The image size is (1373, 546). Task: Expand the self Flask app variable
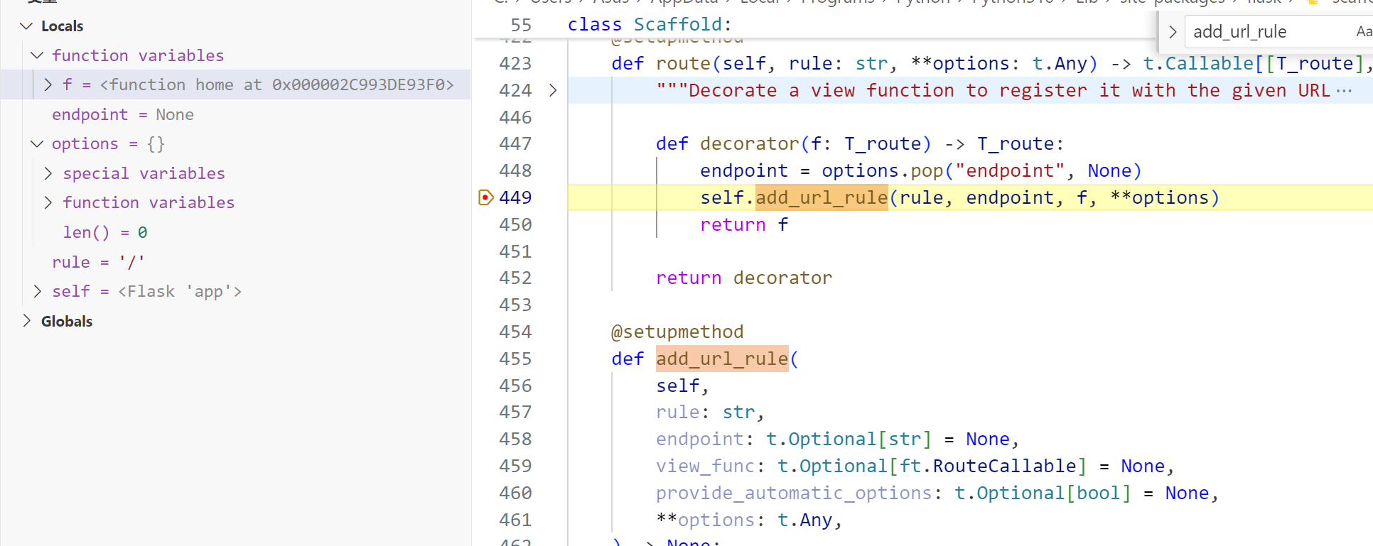coord(38,291)
